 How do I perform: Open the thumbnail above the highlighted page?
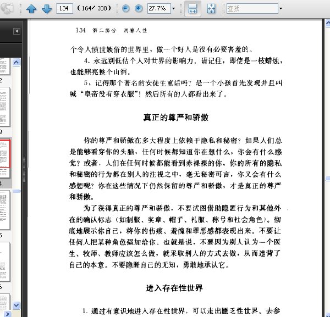click(5, 107)
